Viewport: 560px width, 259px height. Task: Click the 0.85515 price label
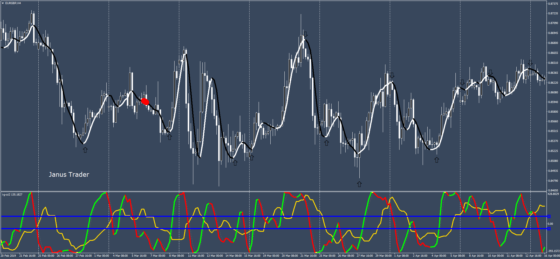[553, 131]
